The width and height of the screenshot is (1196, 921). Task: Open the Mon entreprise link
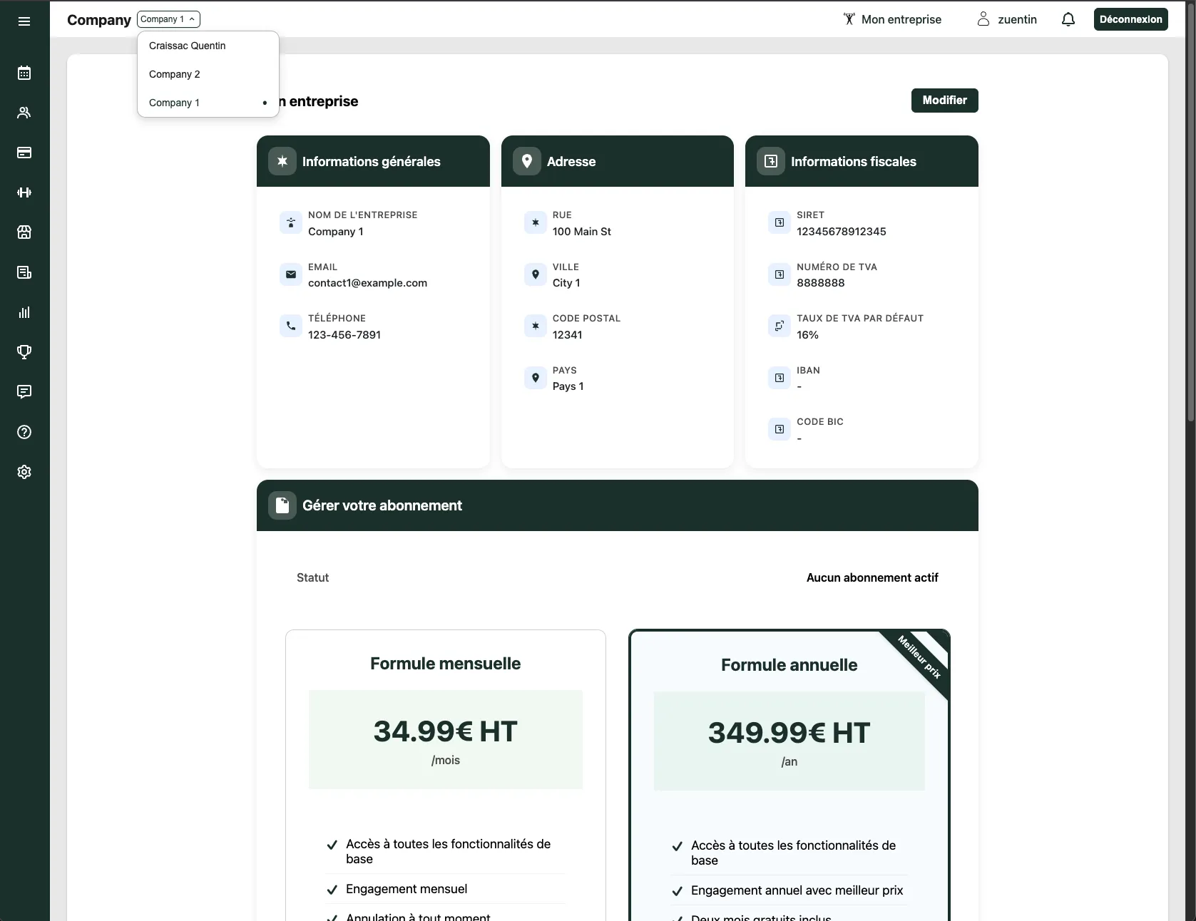[x=892, y=19]
